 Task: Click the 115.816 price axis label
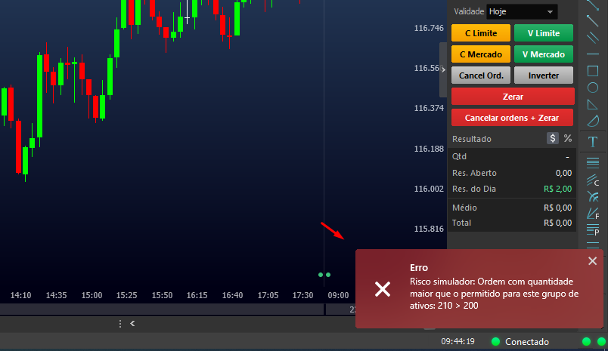click(x=429, y=229)
